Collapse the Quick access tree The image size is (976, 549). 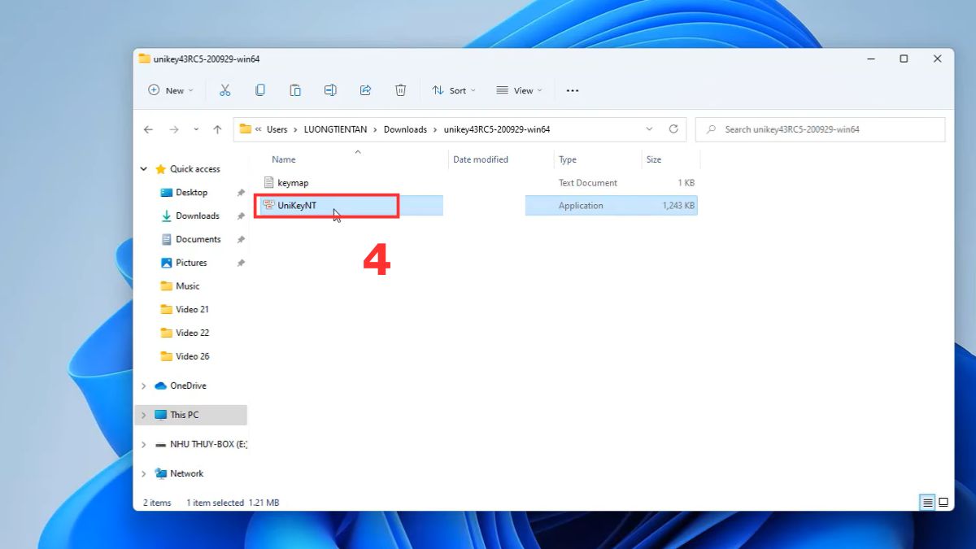click(144, 169)
